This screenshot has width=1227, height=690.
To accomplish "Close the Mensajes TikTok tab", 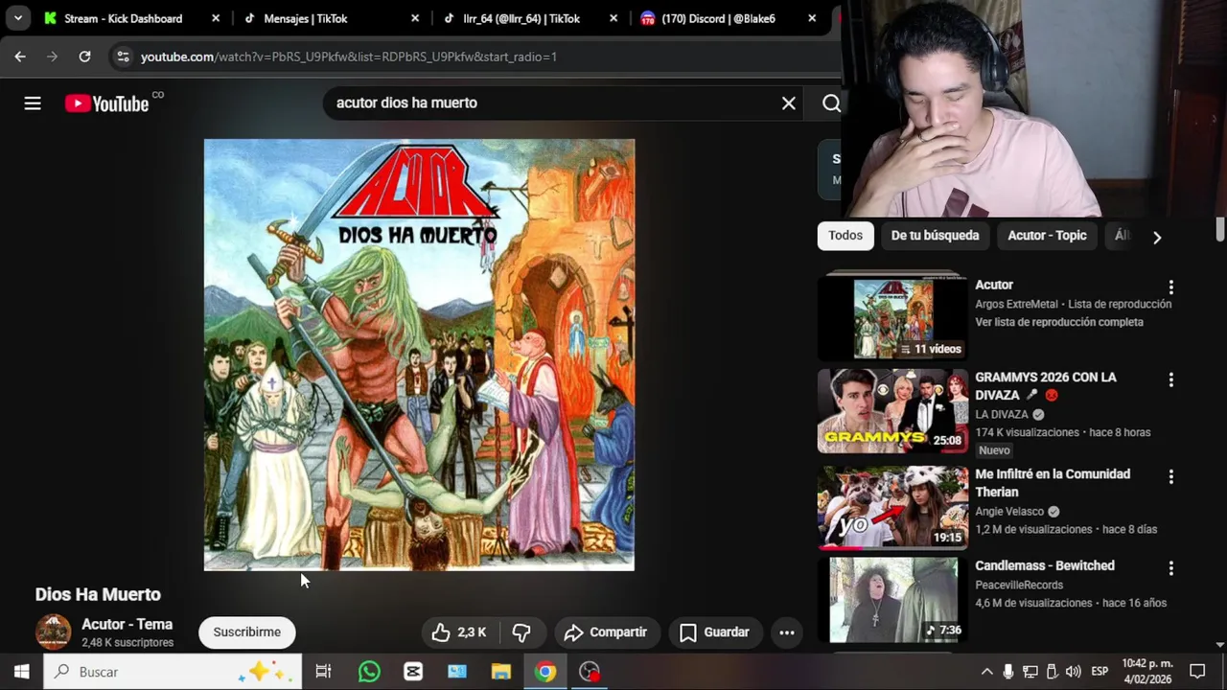I will [x=415, y=18].
